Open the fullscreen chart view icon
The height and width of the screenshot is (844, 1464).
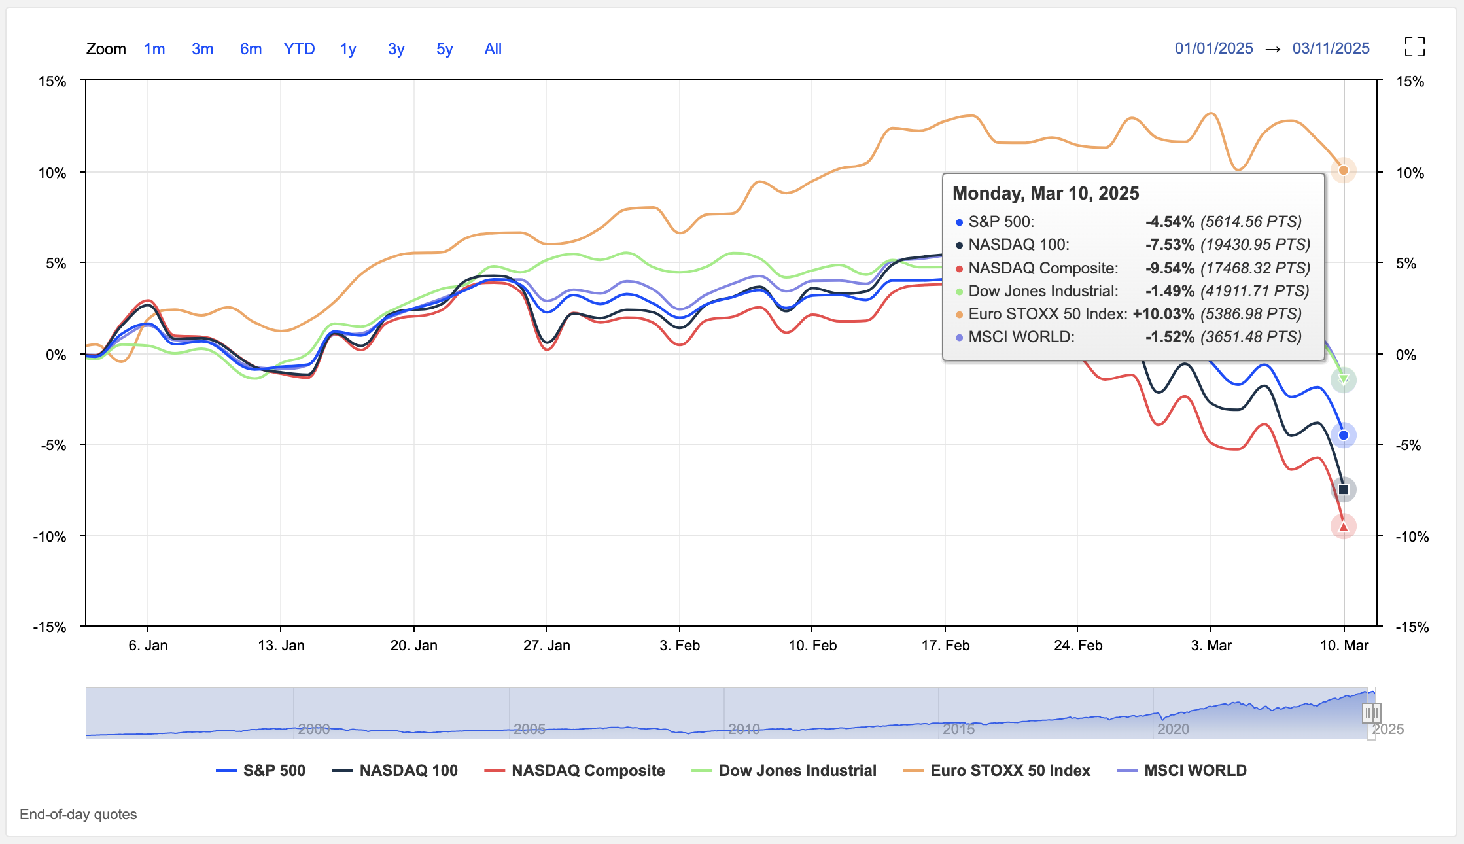click(1414, 46)
